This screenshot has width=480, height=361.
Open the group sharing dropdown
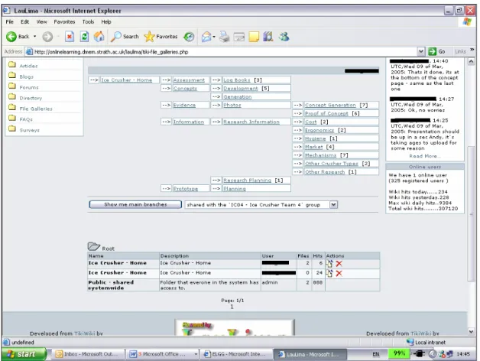coord(334,205)
